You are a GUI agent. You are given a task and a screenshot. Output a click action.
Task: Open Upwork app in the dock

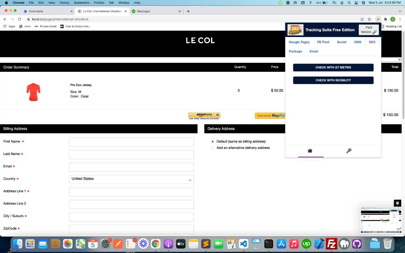click(x=306, y=244)
